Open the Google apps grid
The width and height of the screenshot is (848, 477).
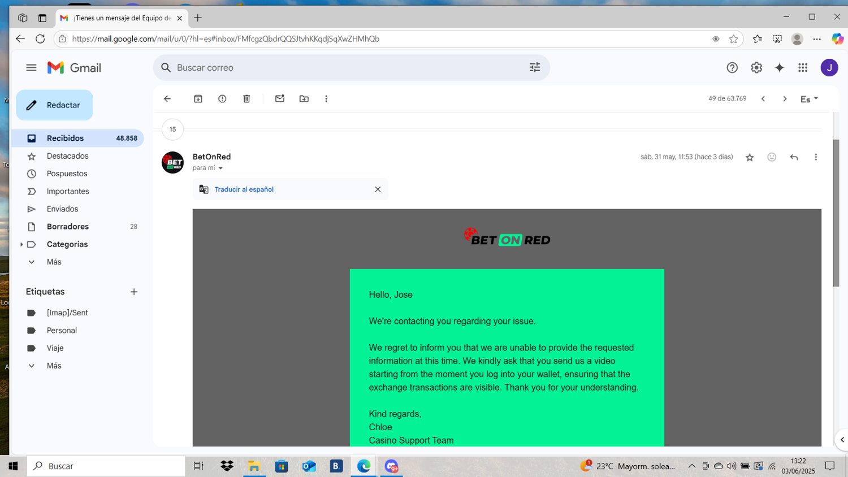(803, 68)
